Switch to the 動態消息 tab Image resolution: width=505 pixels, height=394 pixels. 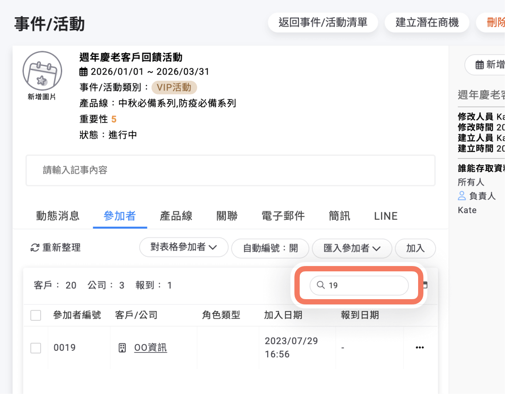pos(57,216)
